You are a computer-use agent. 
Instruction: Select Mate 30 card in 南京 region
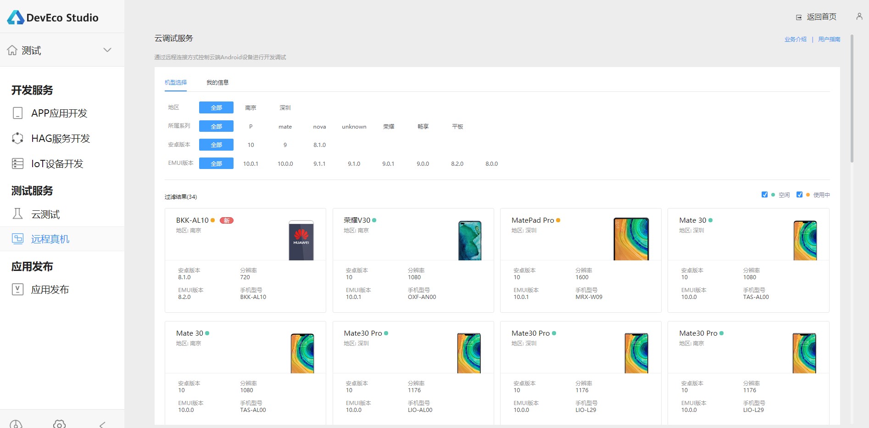pyautogui.click(x=245, y=373)
